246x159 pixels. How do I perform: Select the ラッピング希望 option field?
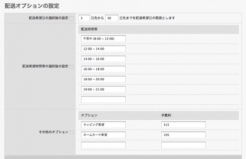(x=103, y=125)
